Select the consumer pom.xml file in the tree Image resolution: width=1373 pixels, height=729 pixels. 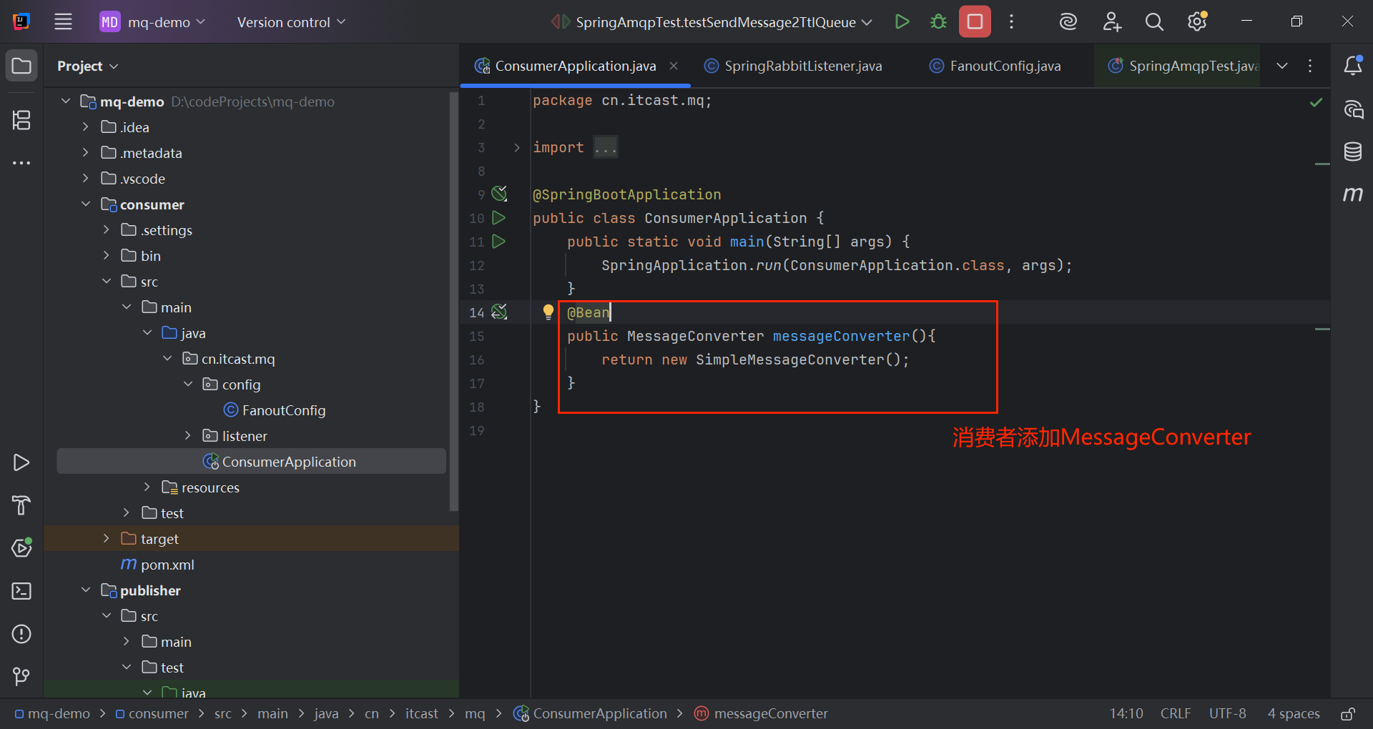click(x=167, y=565)
